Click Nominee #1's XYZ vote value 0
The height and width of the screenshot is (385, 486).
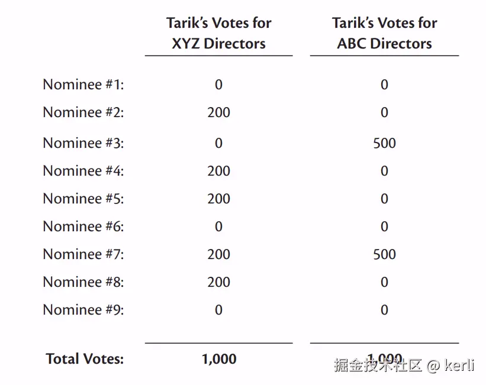coord(219,85)
